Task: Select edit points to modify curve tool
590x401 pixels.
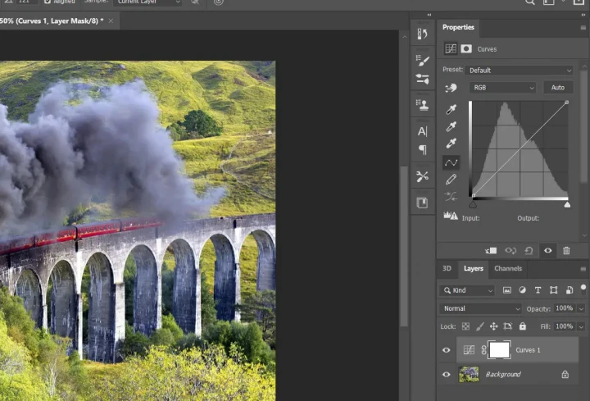Action: [x=451, y=162]
